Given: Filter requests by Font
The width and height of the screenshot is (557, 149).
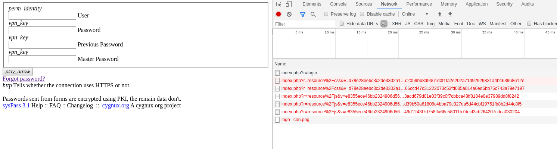Looking at the screenshot, I should [x=458, y=24].
